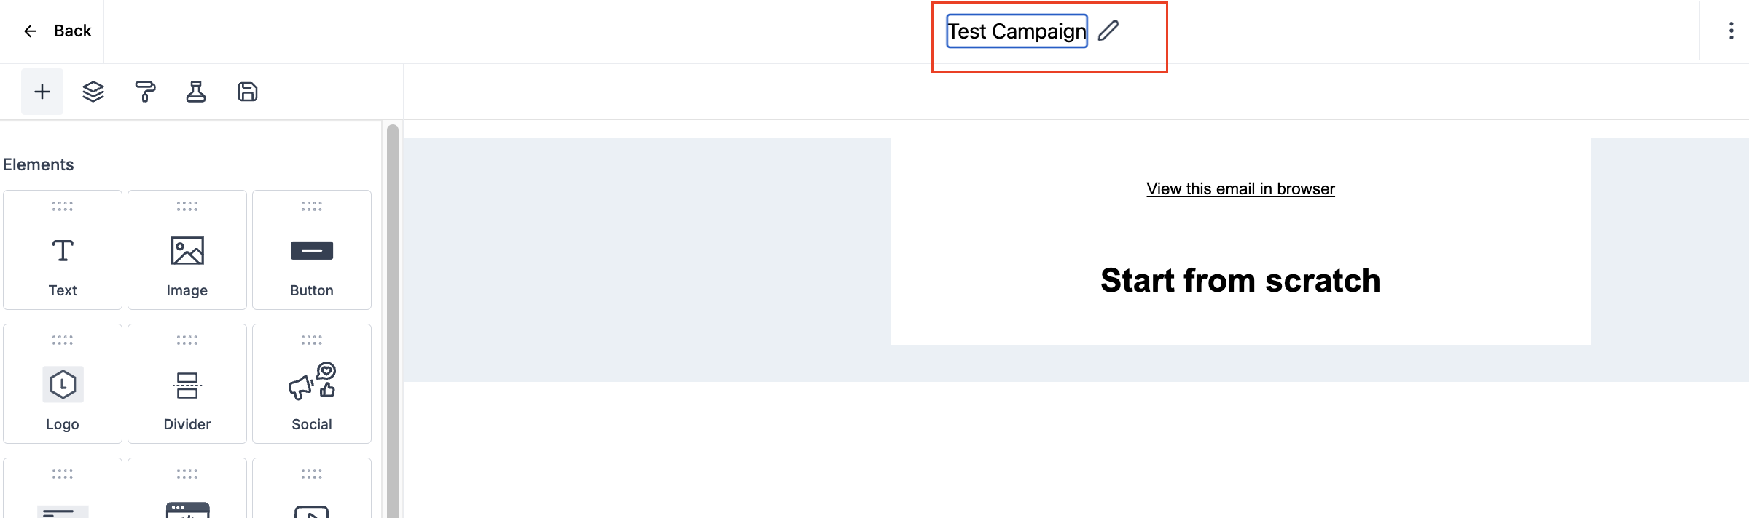This screenshot has width=1749, height=518.
Task: Click the pencil edit name icon
Action: (1108, 31)
